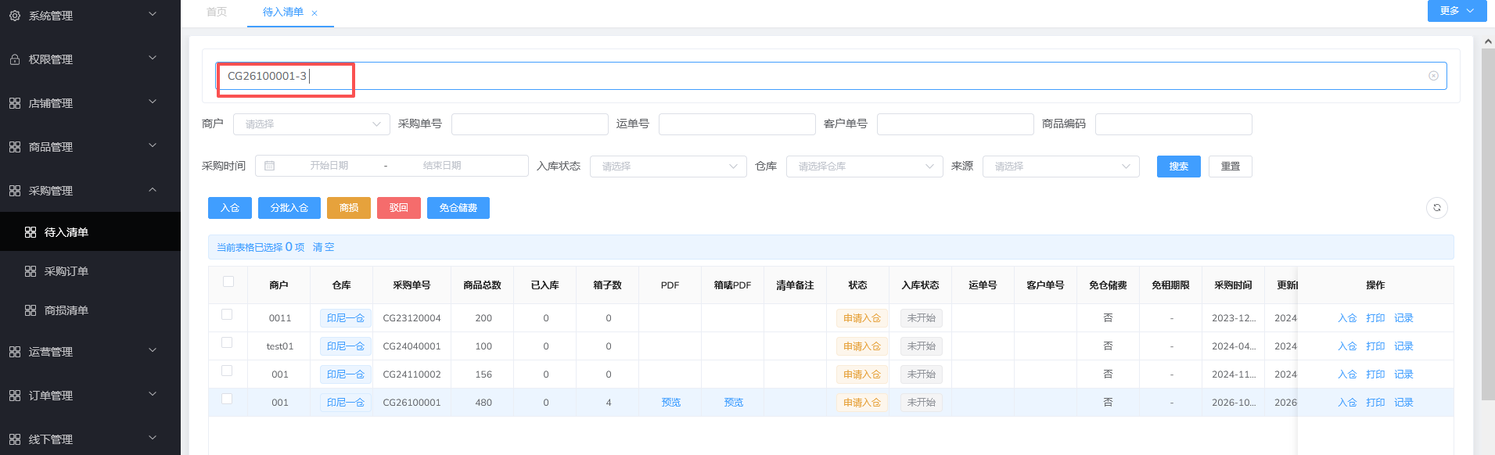
Task: Check the row for CG23120004
Action: point(227,314)
